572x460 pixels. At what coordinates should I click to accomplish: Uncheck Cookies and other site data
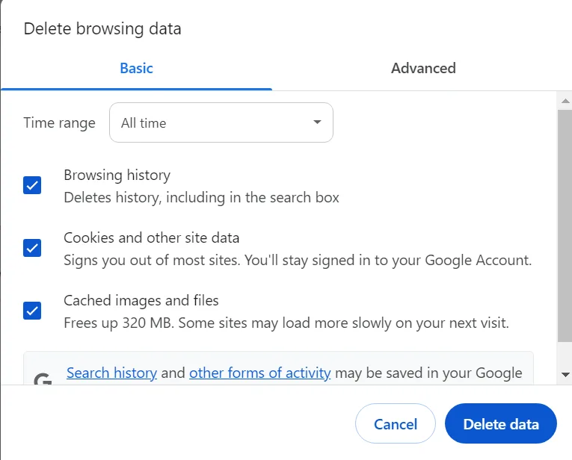pyautogui.click(x=32, y=248)
